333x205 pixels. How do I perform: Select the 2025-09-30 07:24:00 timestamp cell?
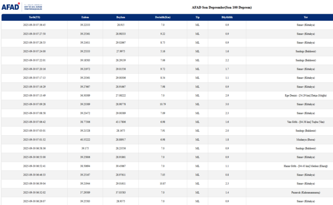click(35, 51)
